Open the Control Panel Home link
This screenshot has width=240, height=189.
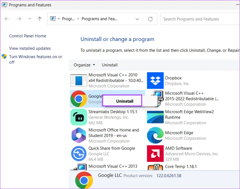[x=28, y=36]
